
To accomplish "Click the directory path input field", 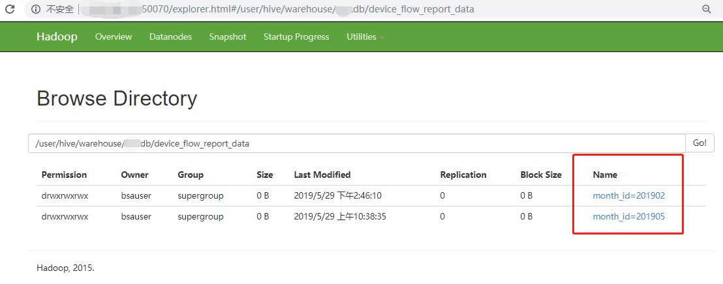I will (357, 143).
